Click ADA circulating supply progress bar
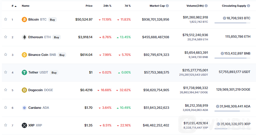This screenshot has height=139, width=256. [x=232, y=111]
